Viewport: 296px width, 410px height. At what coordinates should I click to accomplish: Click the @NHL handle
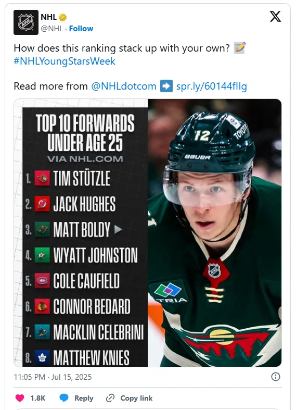click(x=52, y=29)
